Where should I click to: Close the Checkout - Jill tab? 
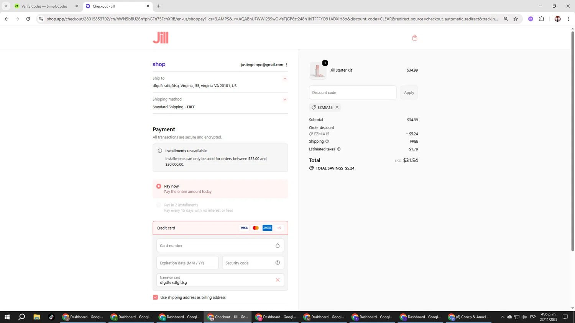[148, 6]
